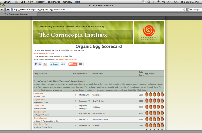Image resolution: width=202 pixels, height=133 pixels.
Task: Click the URL address field
Action: pos(98,10)
